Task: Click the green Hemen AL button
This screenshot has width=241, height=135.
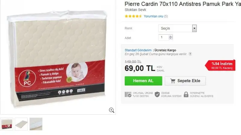Action: [143, 81]
